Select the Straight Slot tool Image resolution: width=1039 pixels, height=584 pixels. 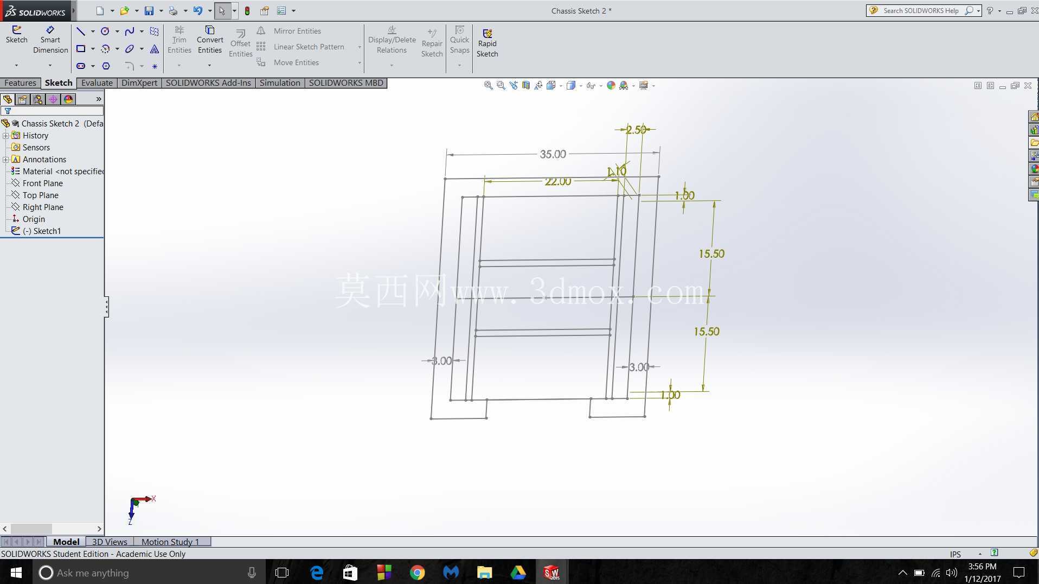[81, 66]
